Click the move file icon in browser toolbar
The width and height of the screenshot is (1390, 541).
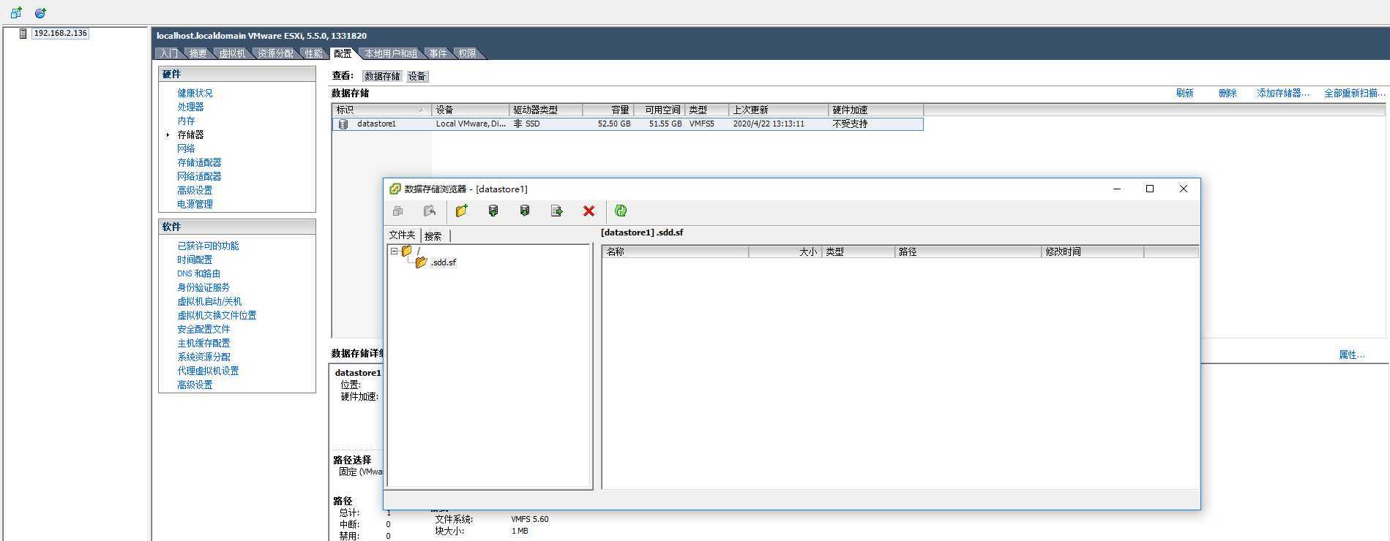[x=556, y=211]
